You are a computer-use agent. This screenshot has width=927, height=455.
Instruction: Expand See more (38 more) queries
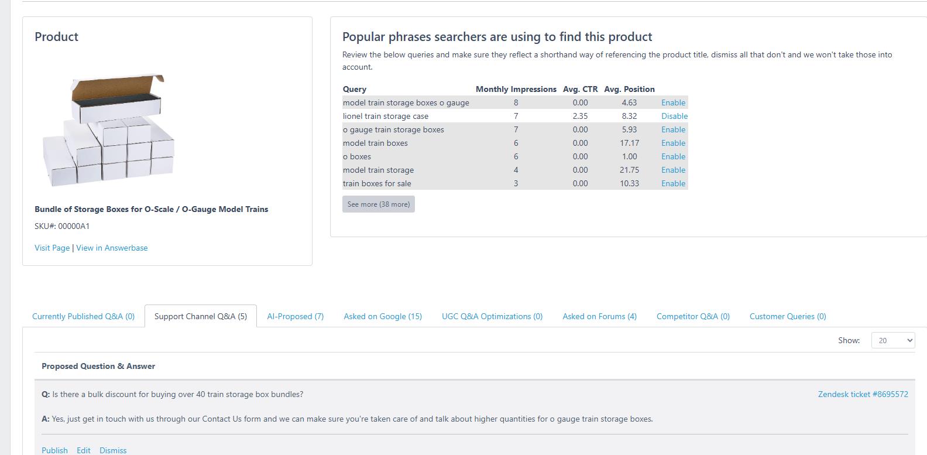click(x=378, y=204)
